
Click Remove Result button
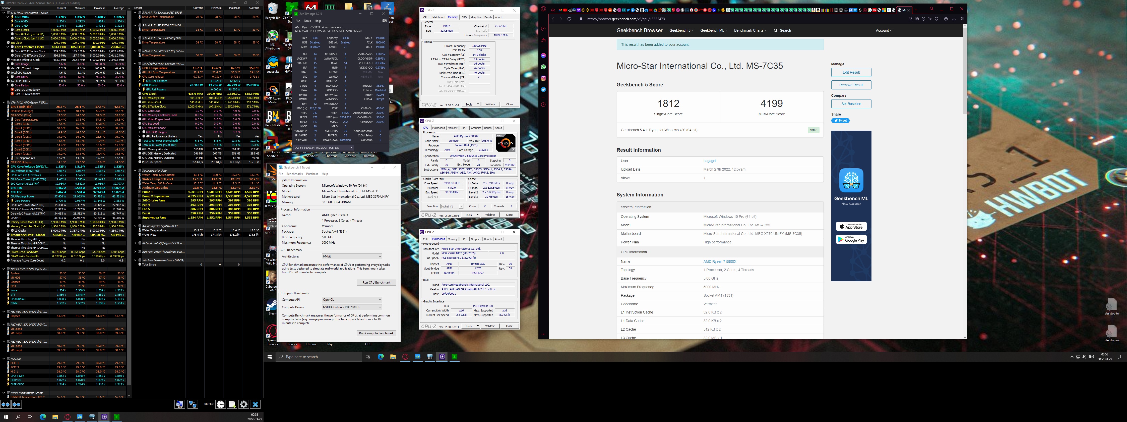[851, 85]
